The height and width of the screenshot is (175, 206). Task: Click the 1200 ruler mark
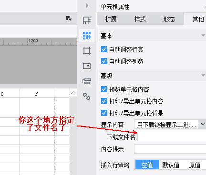pyautogui.click(x=33, y=41)
